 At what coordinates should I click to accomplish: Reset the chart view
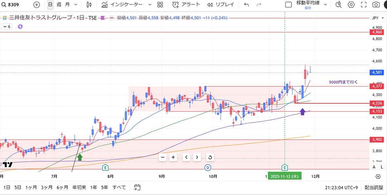(x=210, y=157)
